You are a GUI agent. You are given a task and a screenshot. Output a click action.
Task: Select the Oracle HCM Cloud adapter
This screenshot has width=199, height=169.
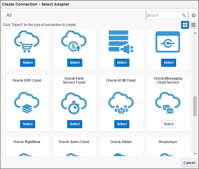point(122,124)
